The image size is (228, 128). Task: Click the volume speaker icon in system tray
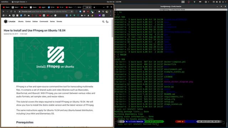(217, 2)
